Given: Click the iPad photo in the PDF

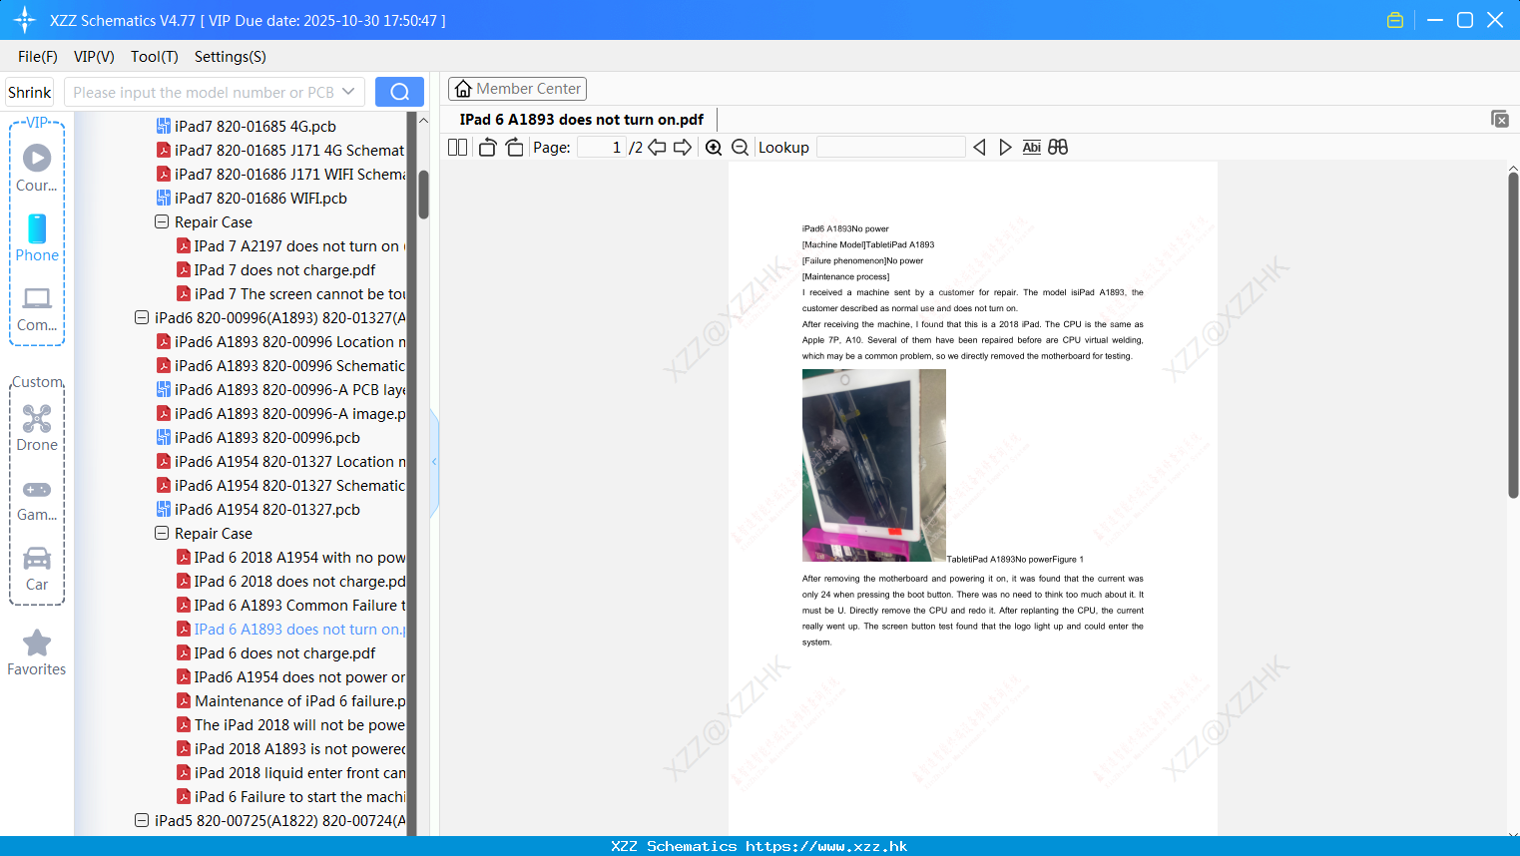Looking at the screenshot, I should click(874, 465).
